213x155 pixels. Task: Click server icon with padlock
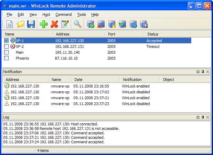point(112,24)
